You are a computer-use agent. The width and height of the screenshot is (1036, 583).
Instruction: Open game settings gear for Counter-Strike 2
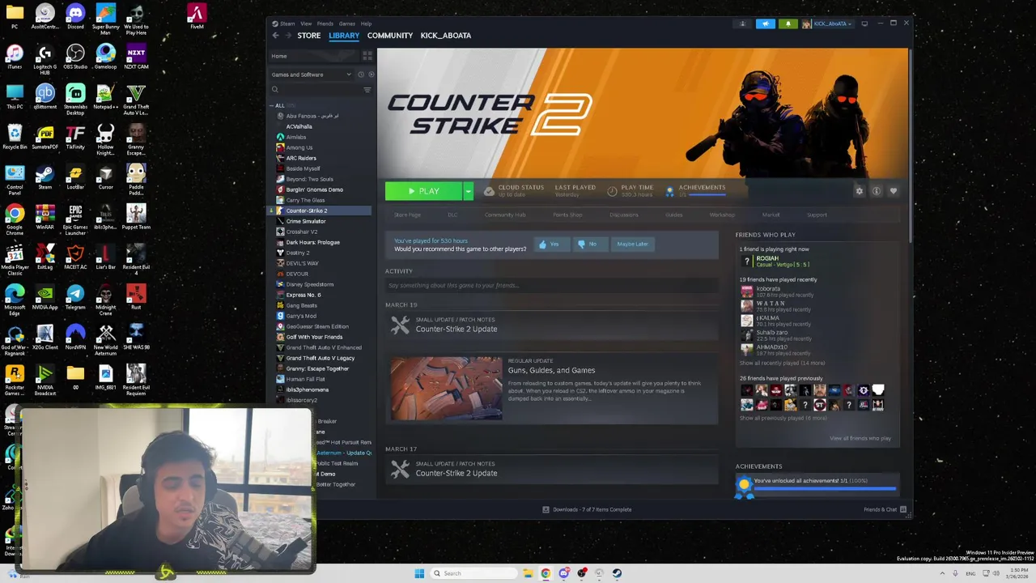tap(860, 191)
